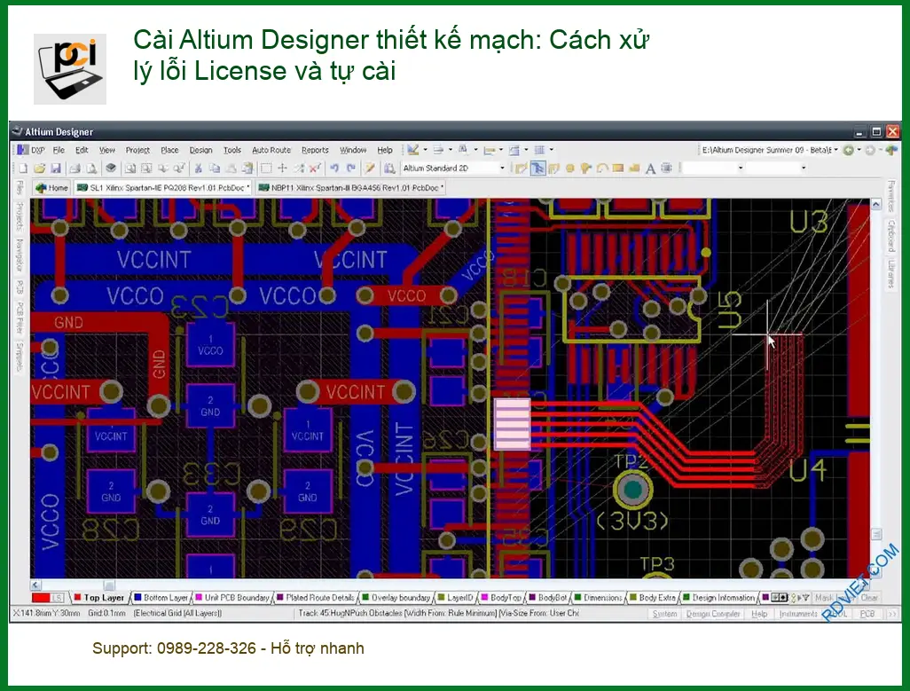
Task: Open the Projects side panel tab
Action: coord(20,216)
